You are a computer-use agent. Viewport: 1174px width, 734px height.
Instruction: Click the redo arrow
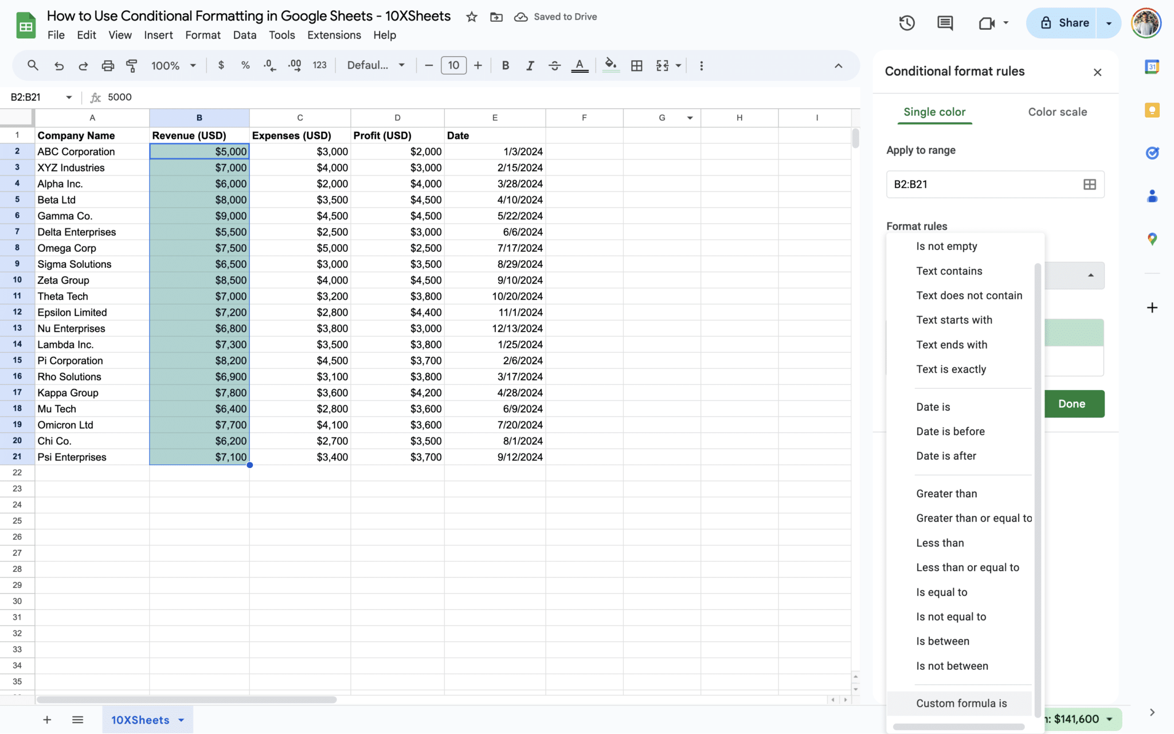click(x=83, y=65)
